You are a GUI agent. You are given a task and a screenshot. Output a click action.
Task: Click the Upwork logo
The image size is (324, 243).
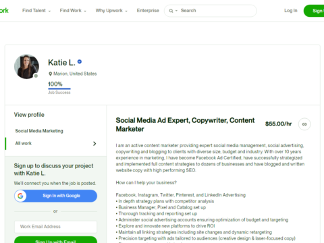(4, 11)
